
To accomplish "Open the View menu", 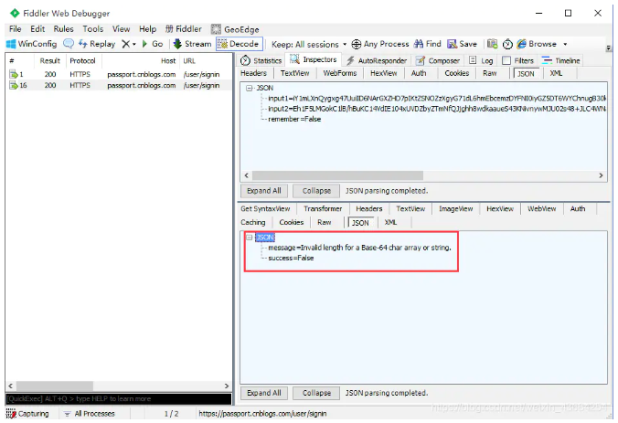I will pos(121,29).
